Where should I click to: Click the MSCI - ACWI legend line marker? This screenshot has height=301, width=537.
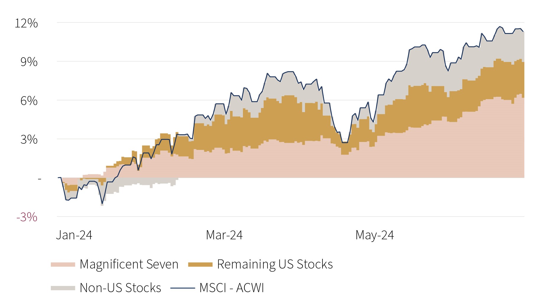(x=183, y=288)
